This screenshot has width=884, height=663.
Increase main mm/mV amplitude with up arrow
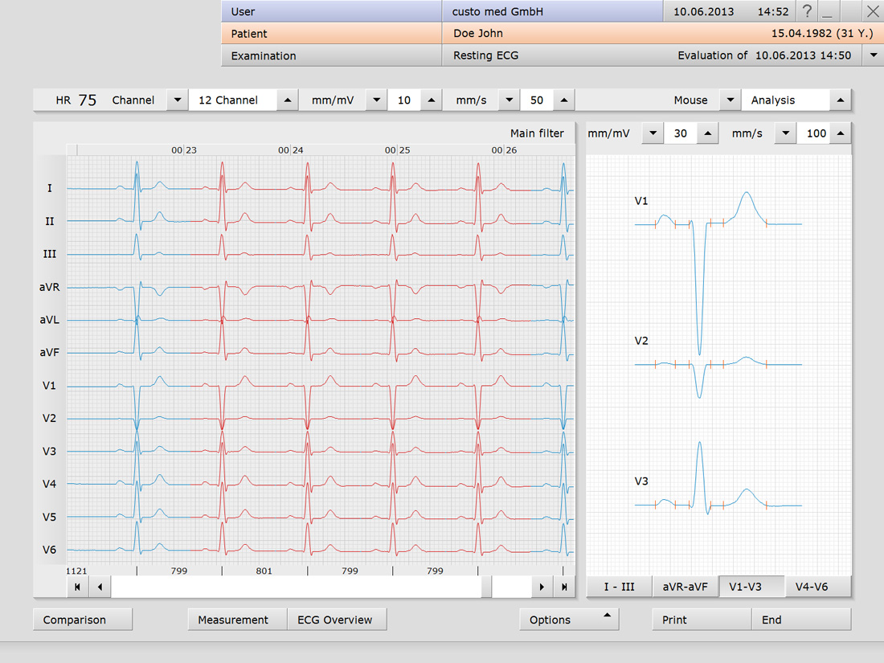432,100
